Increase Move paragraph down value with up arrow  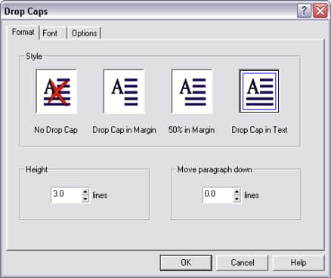237,191
